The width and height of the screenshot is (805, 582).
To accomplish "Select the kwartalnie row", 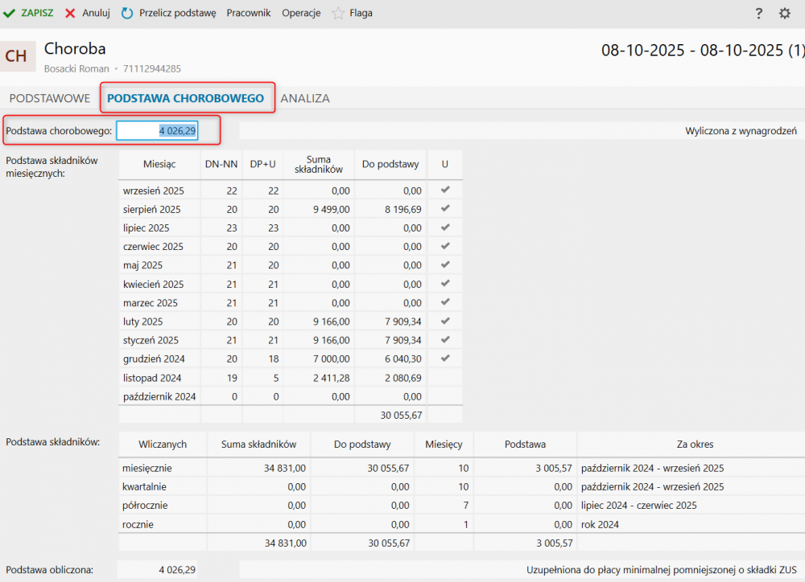I will click(x=461, y=486).
